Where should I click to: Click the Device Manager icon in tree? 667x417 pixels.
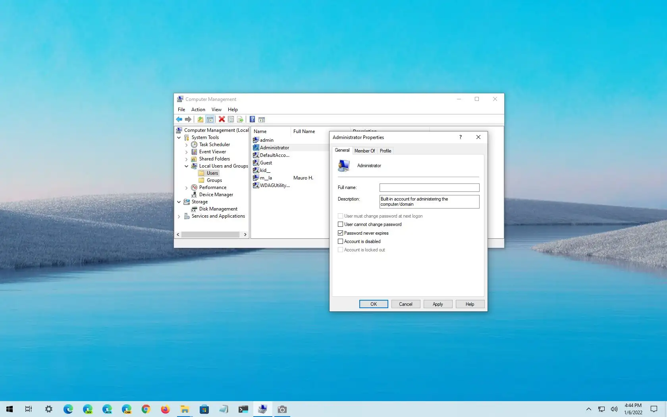(194, 195)
